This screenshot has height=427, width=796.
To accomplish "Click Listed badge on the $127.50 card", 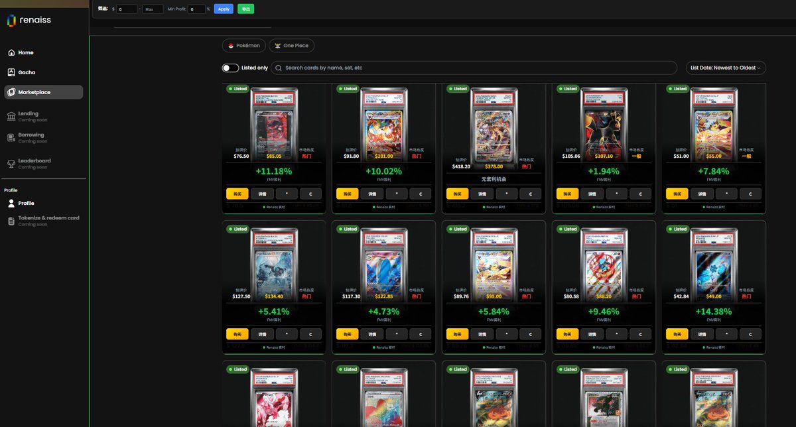I will coord(237,229).
